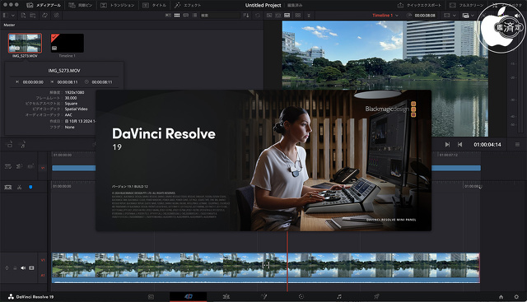Select the split clip scissors icon
Viewport: 527px width, 302px height.
pos(20,187)
